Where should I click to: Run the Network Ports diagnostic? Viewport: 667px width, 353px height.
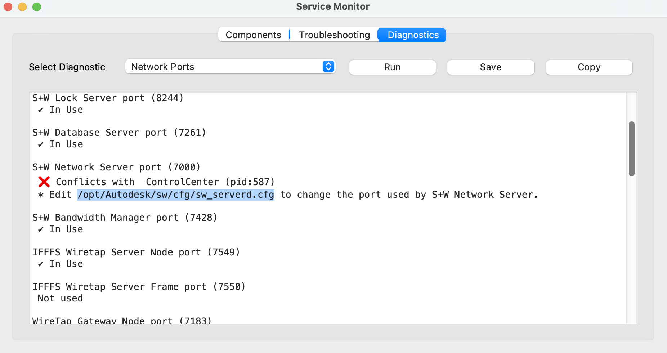[392, 67]
